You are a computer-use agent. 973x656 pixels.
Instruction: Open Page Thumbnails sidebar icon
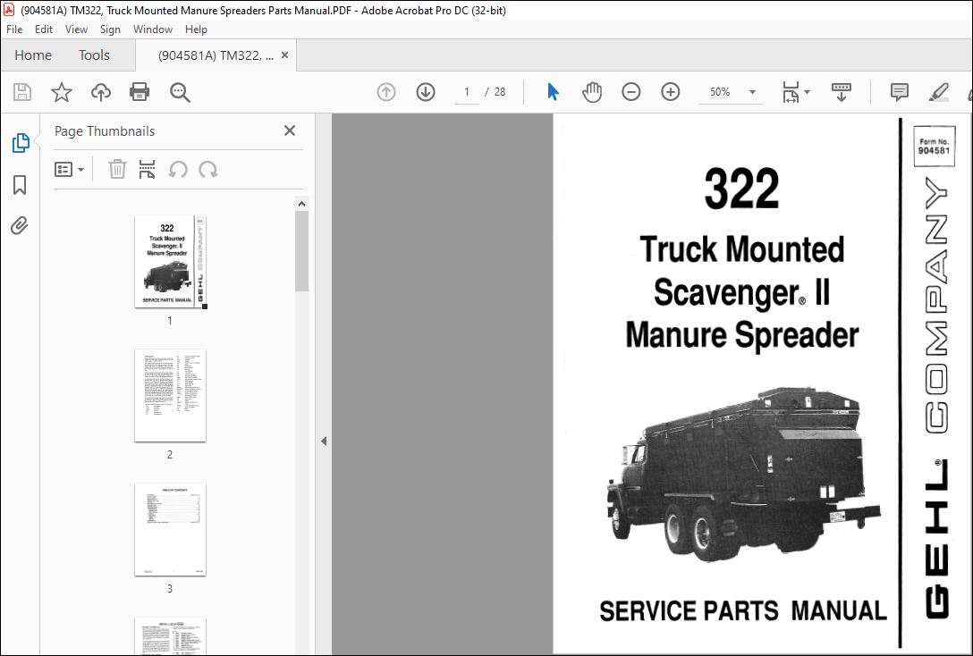pos(21,143)
